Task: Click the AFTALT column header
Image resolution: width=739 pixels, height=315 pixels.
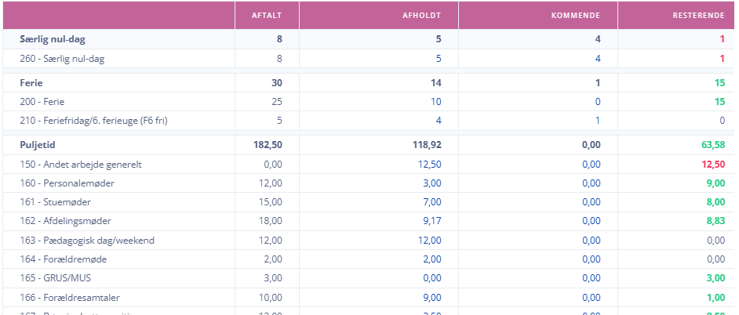Action: [267, 16]
